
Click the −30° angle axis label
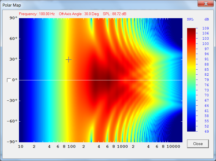pyautogui.click(x=12, y=100)
